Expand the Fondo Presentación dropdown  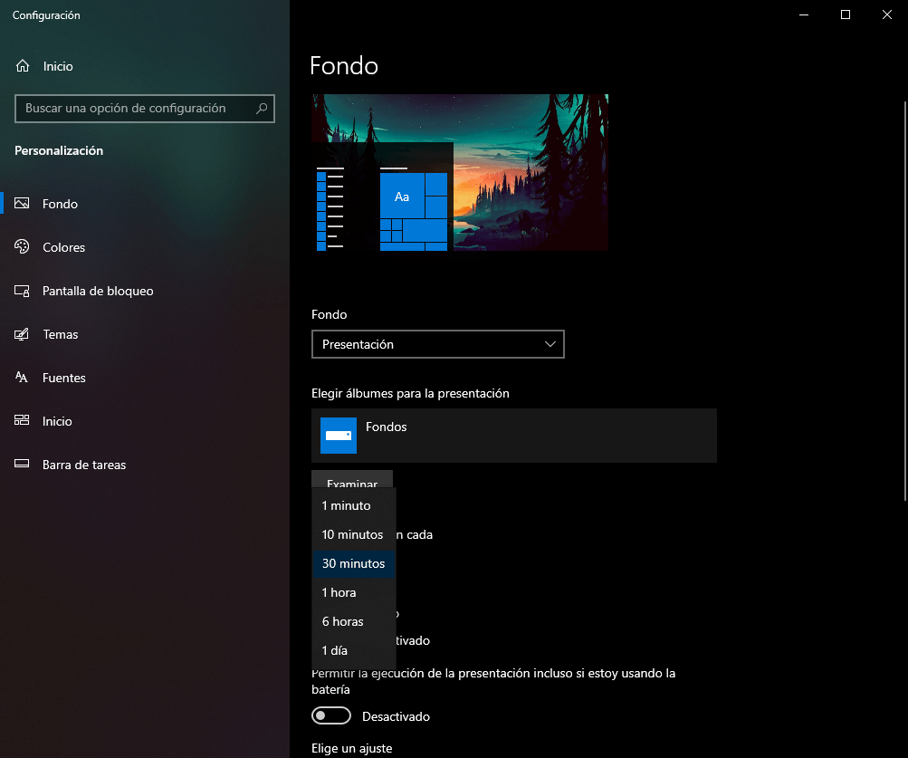pyautogui.click(x=437, y=344)
